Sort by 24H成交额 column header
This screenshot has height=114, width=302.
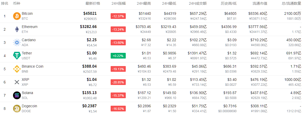coord(198,3)
